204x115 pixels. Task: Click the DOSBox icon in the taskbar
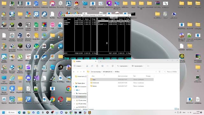click(x=90, y=112)
